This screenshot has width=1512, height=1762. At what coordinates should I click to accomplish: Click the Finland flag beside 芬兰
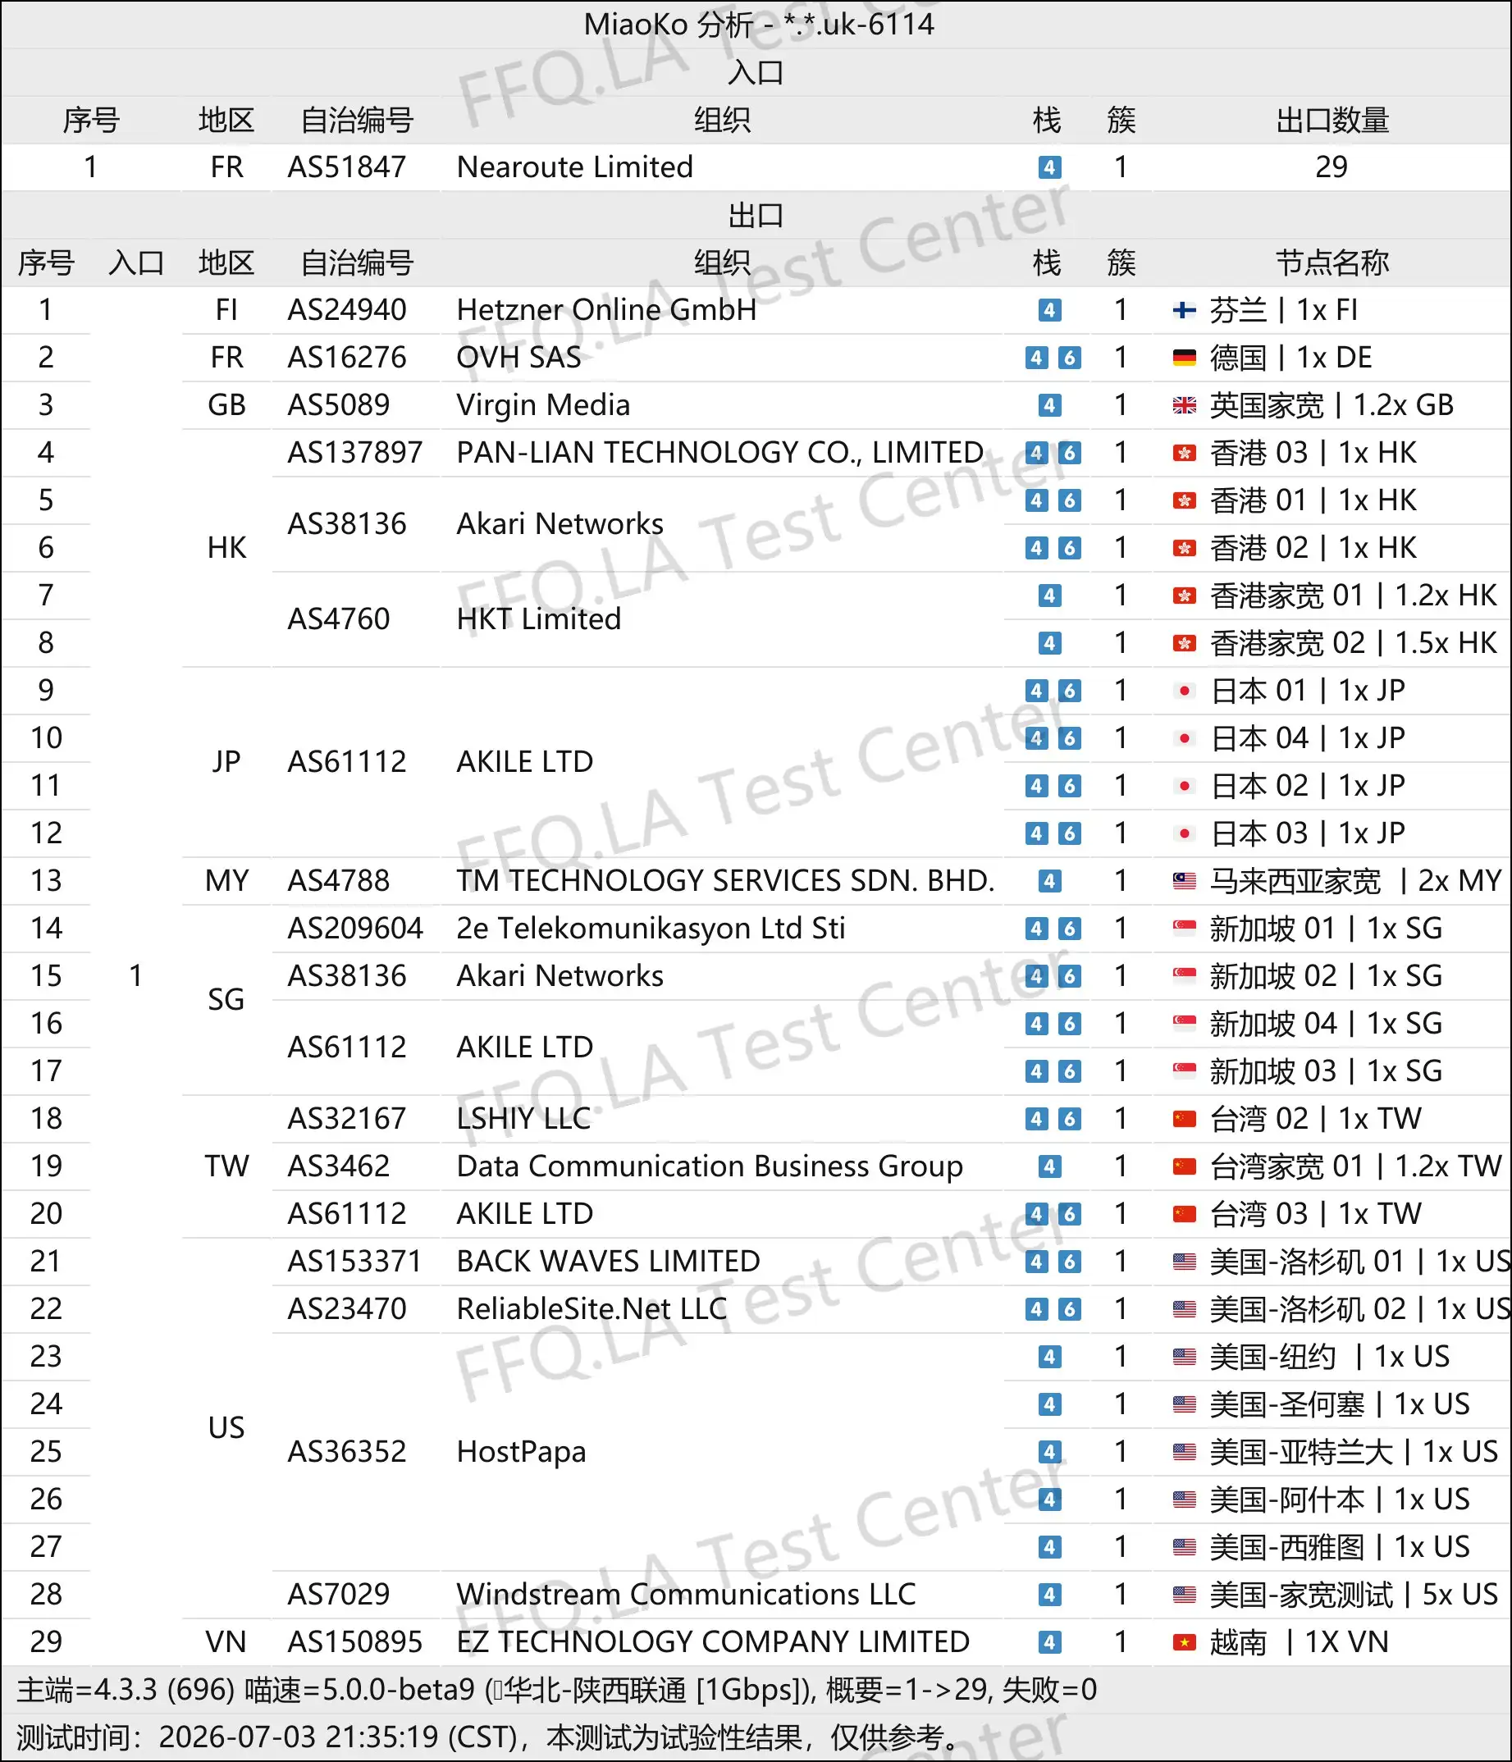[x=1184, y=310]
